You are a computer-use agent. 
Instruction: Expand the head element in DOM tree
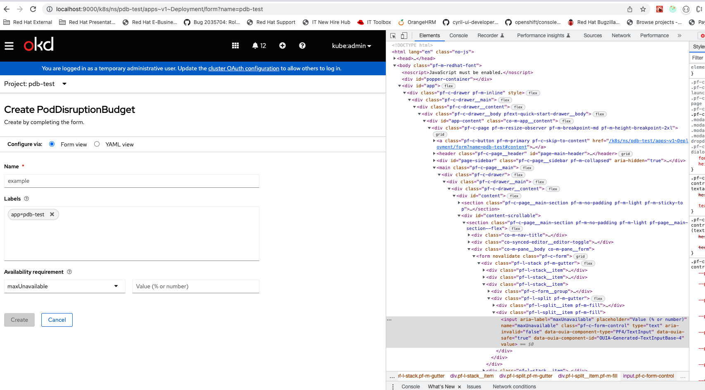click(395, 59)
